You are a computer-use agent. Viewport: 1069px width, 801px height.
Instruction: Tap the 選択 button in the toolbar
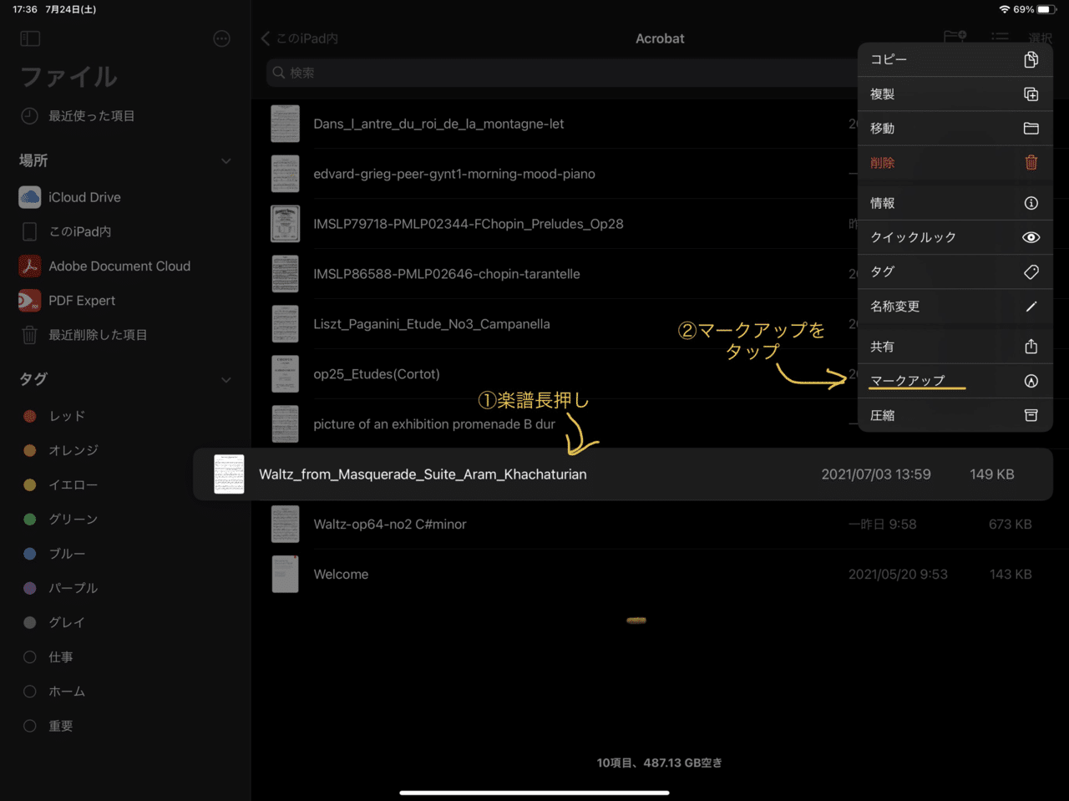[1041, 38]
